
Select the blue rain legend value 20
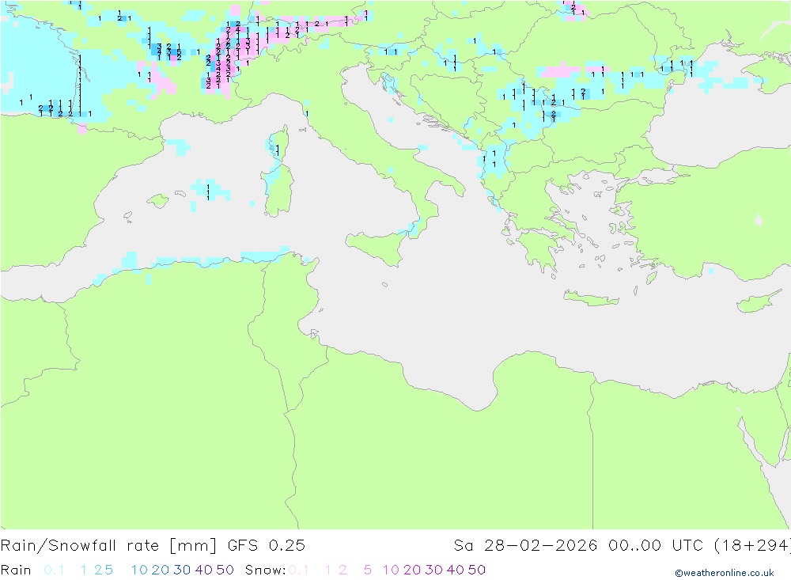tap(161, 570)
